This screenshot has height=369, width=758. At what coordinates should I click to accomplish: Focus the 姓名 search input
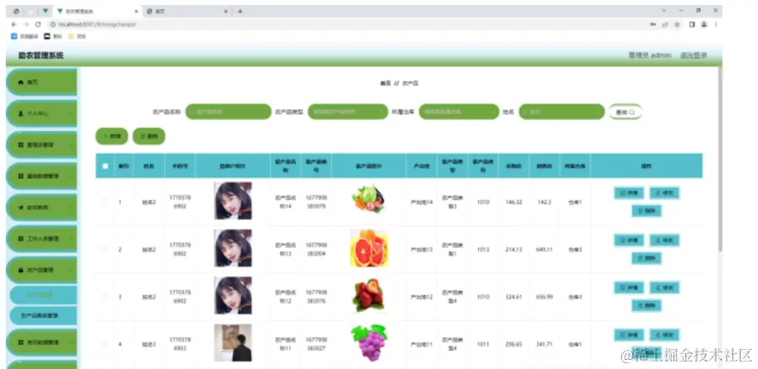562,112
